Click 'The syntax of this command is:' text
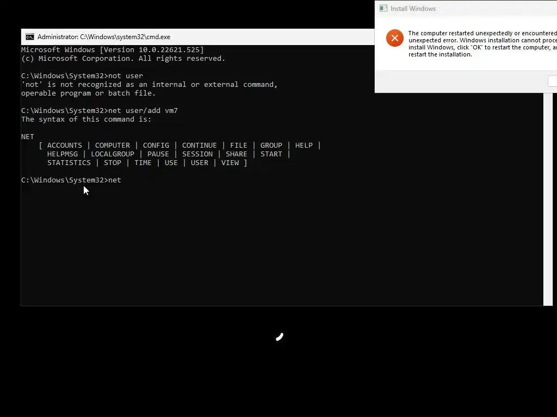The height and width of the screenshot is (417, 557). pos(86,119)
